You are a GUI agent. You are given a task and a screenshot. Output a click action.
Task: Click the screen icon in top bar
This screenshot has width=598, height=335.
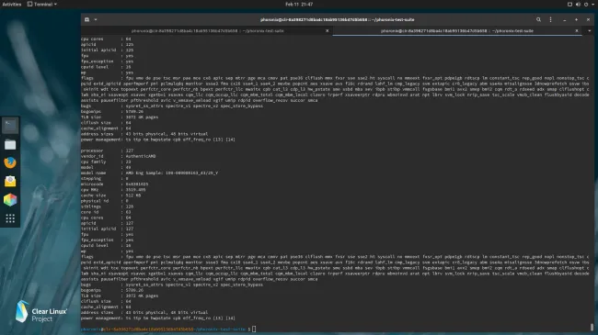pos(569,5)
